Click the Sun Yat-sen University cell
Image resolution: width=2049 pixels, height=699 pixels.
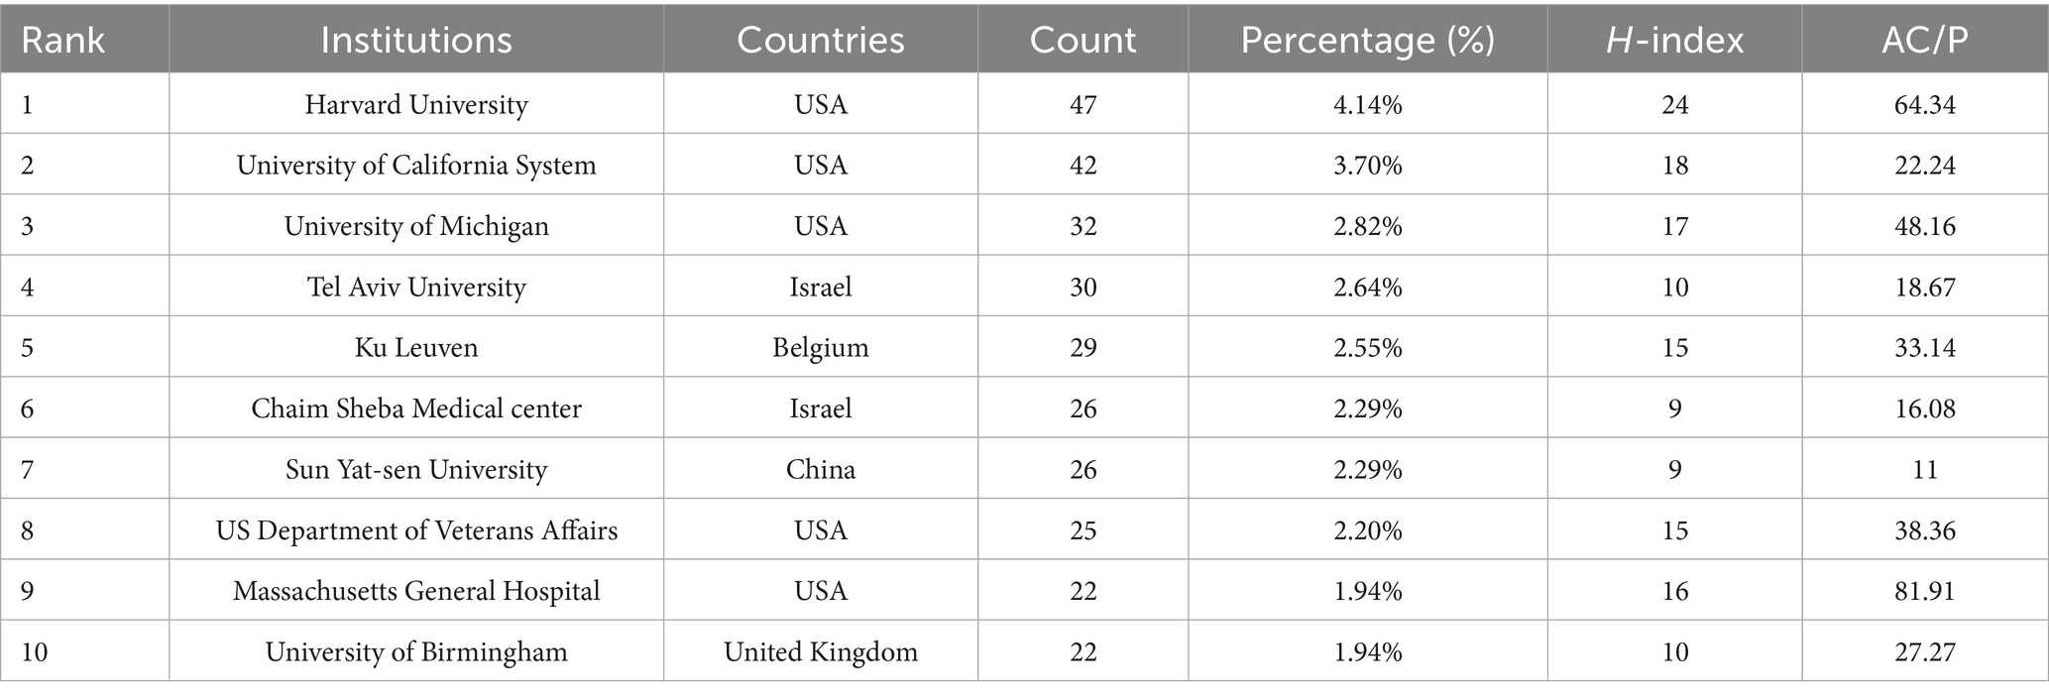click(x=416, y=469)
